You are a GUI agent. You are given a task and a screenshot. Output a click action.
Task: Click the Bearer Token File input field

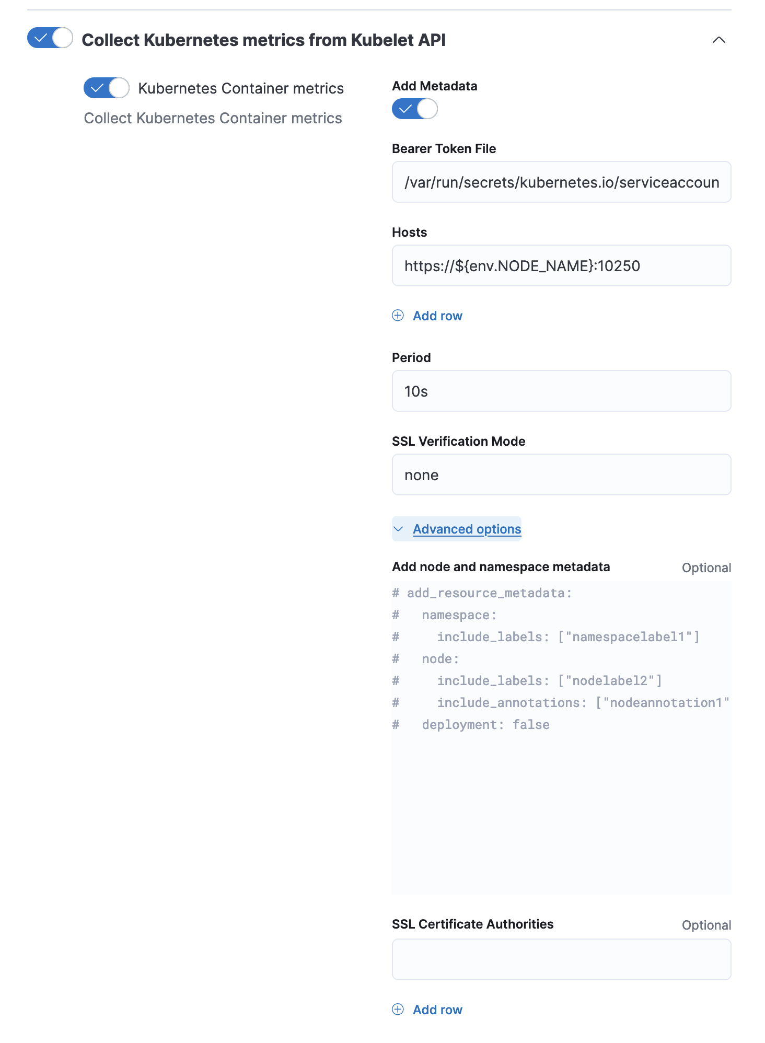(562, 182)
